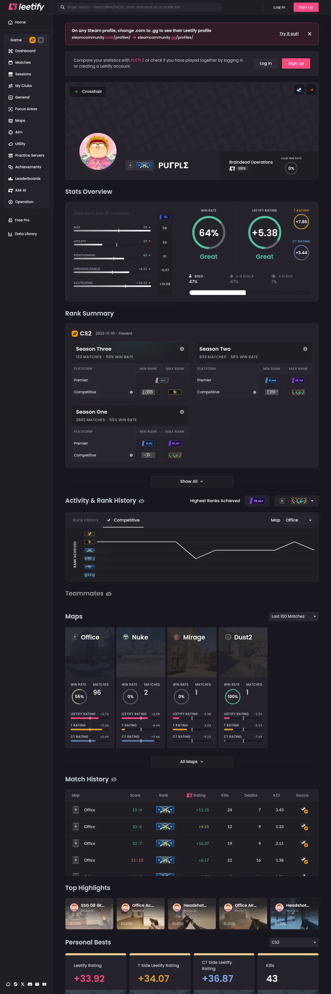
Task: Click the Season Three clock icon
Action: [x=182, y=349]
